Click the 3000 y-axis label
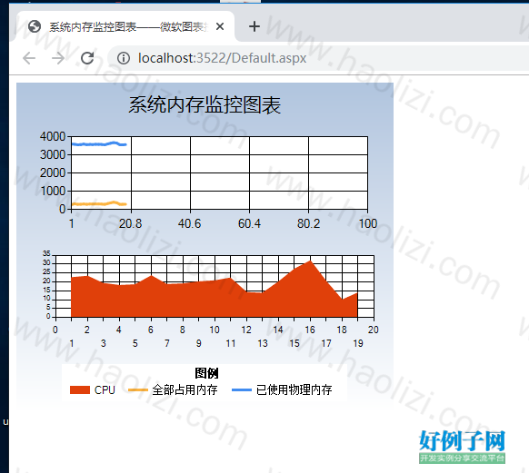The width and height of the screenshot is (529, 473). [x=53, y=155]
